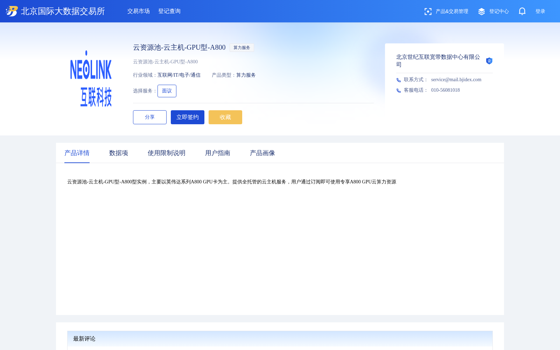Click the Beijing data exchange logo icon
The height and width of the screenshot is (350, 560).
(x=12, y=11)
